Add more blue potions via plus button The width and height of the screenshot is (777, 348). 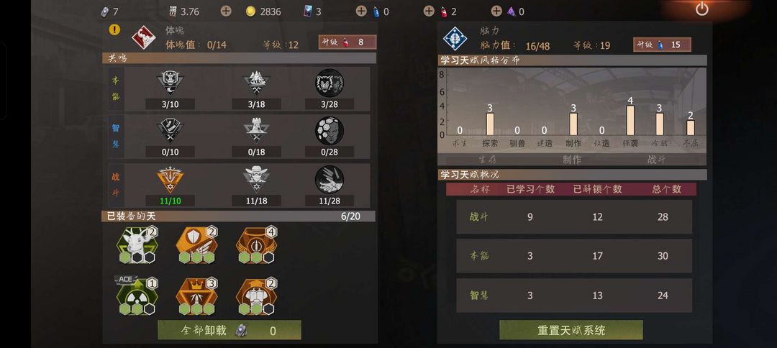click(x=361, y=11)
